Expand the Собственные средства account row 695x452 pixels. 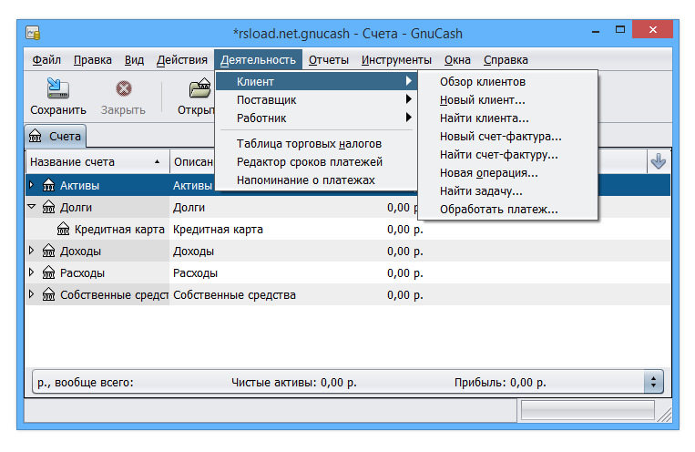point(32,293)
